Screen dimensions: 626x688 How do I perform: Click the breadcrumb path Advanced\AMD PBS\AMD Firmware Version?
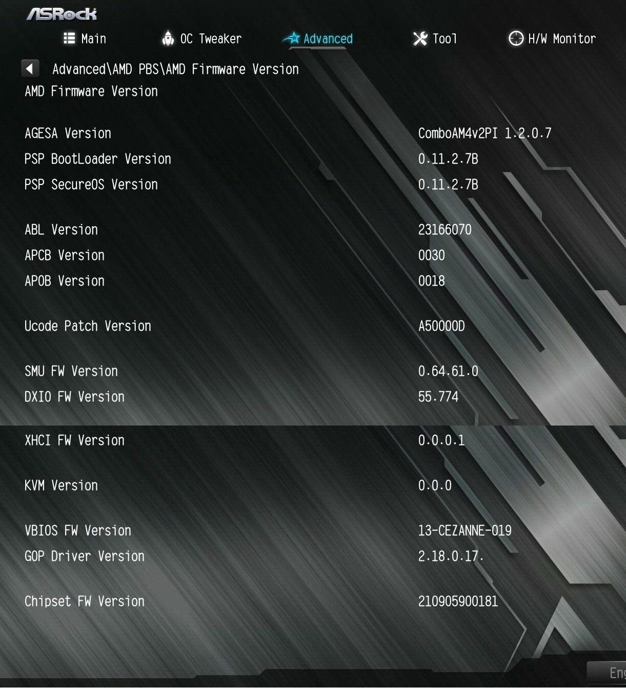point(175,69)
